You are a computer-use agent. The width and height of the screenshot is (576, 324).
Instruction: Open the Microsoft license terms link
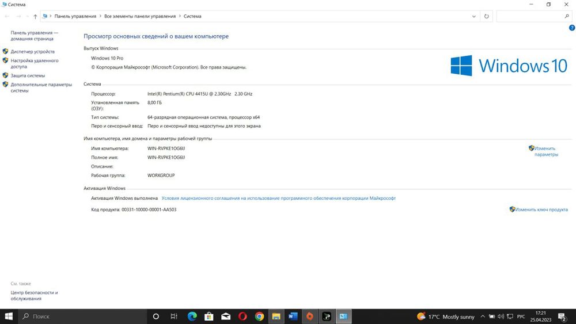coord(278,198)
